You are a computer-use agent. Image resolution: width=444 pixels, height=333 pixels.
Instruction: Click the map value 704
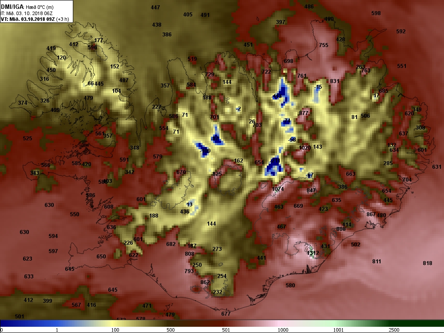coord(407,179)
